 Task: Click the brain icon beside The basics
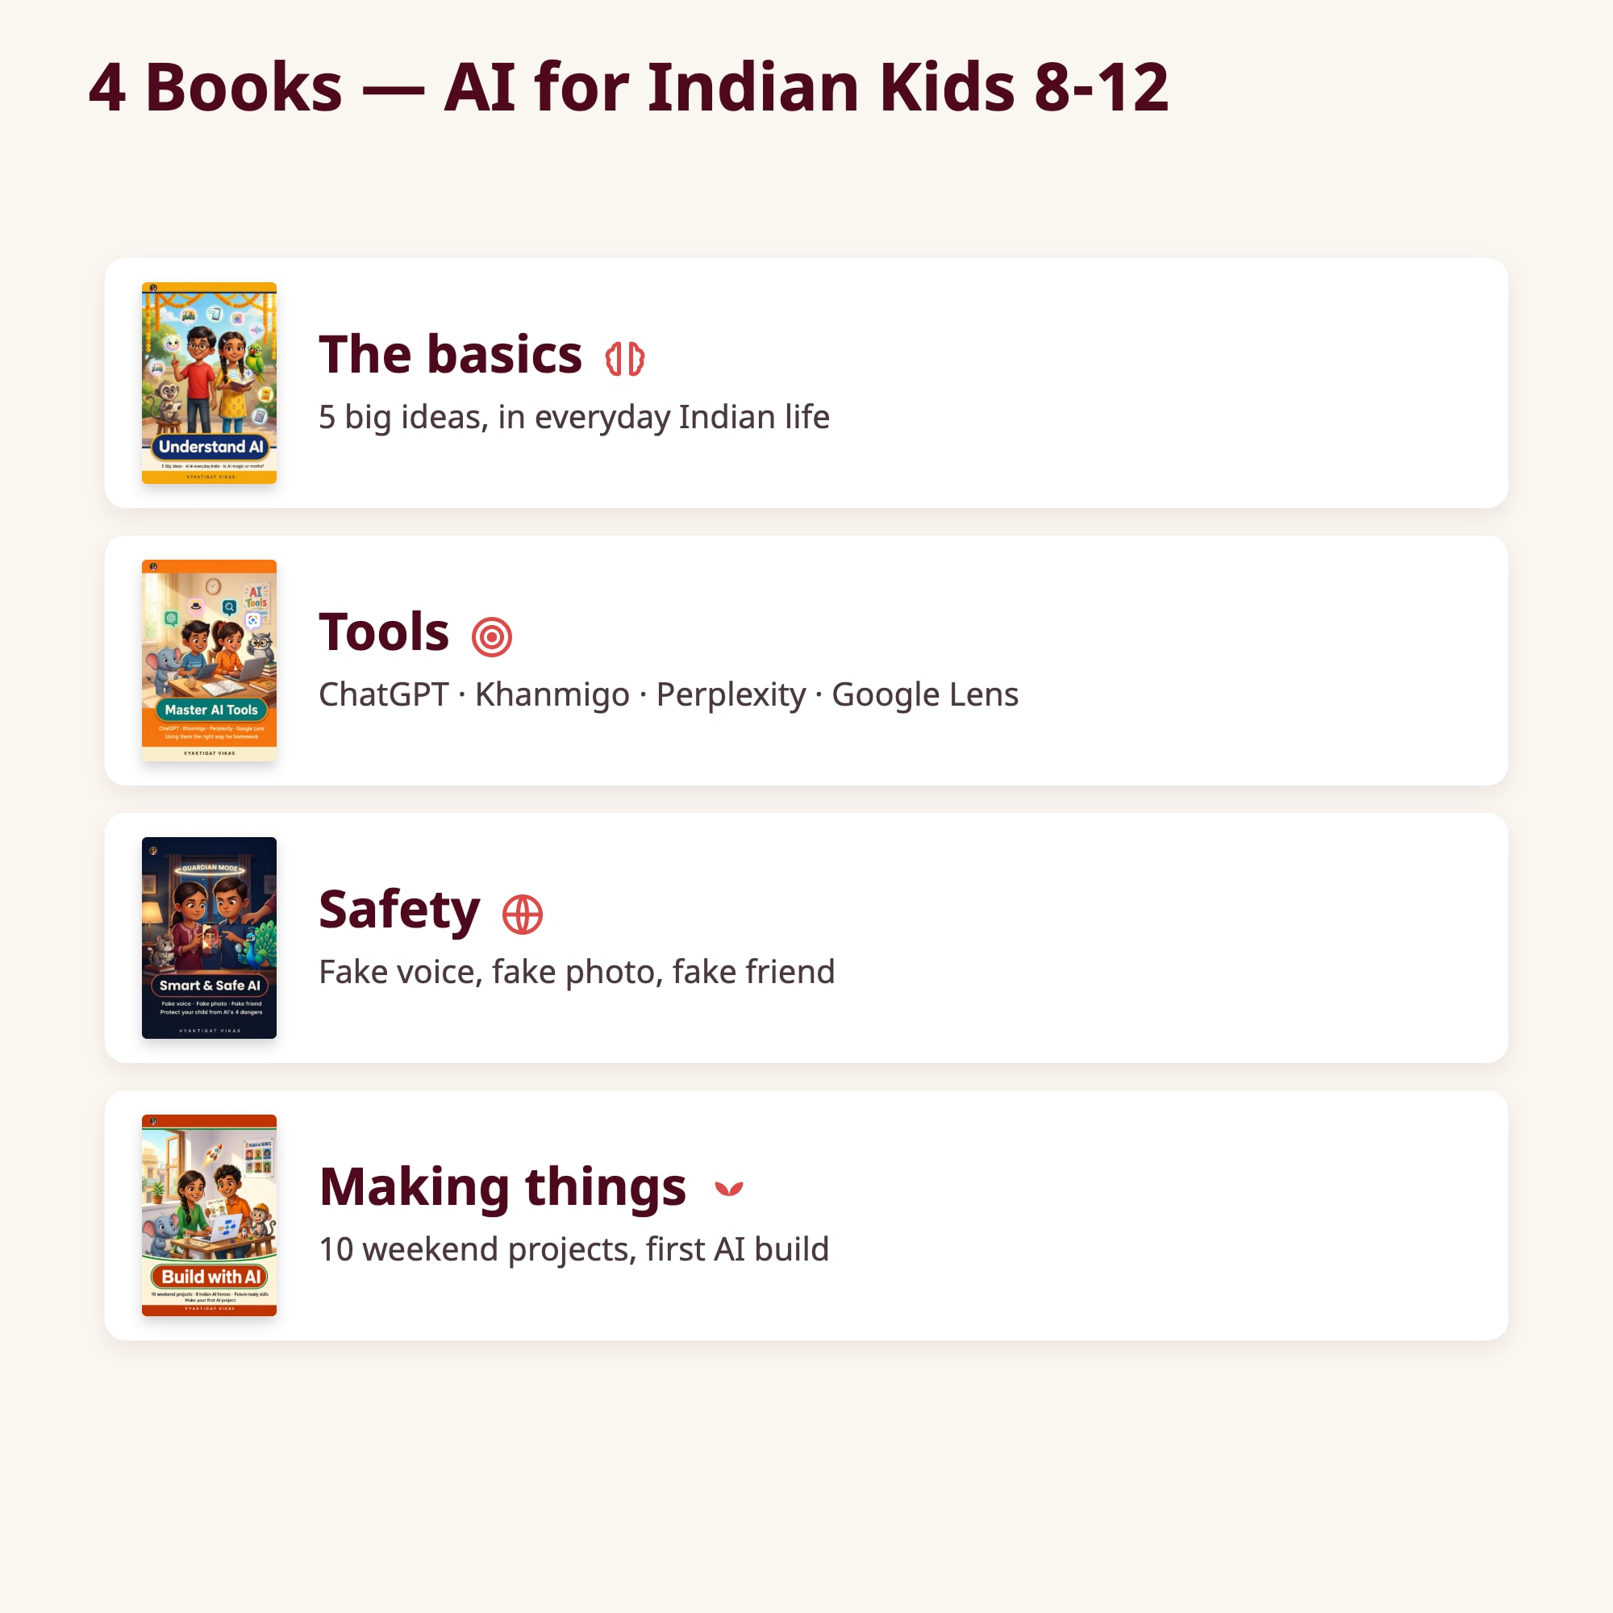(624, 359)
